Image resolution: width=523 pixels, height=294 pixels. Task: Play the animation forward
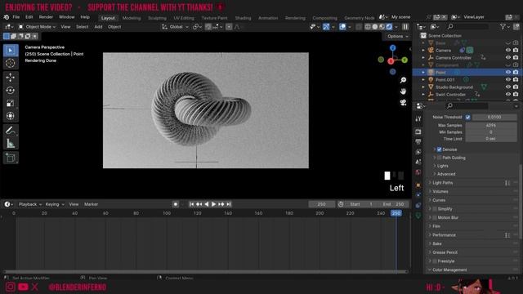213,204
